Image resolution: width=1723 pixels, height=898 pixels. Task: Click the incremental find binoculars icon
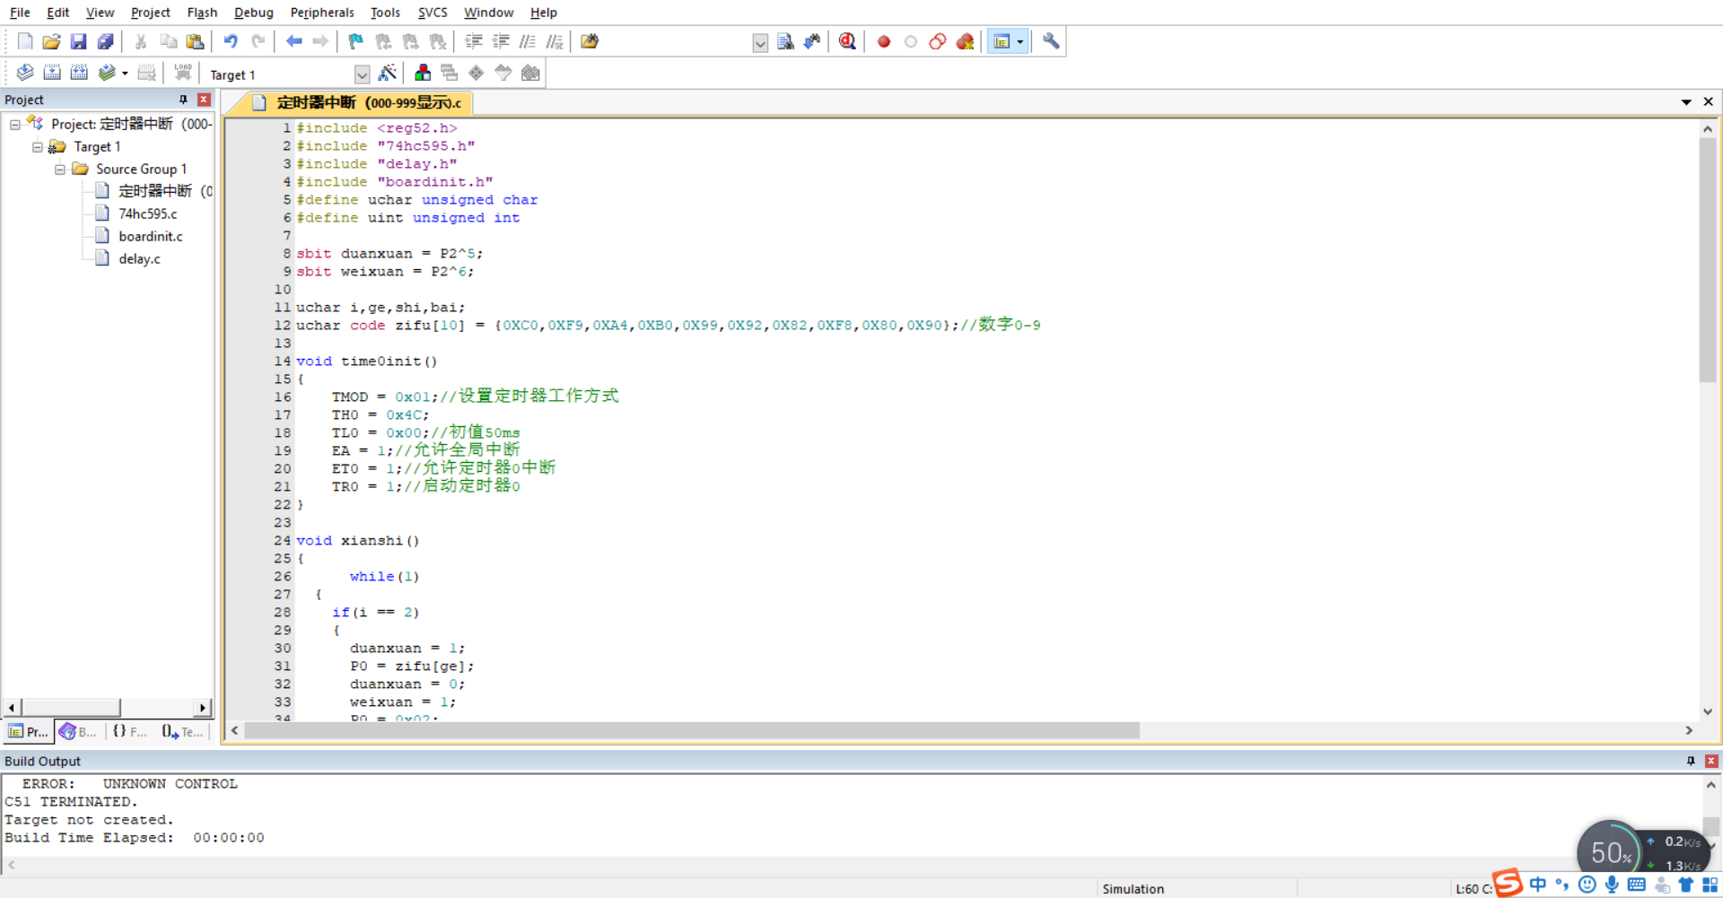point(812,41)
